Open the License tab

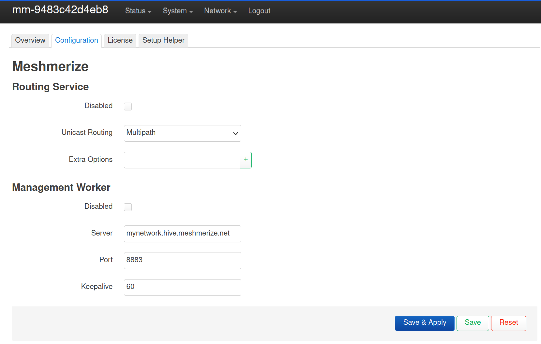pyautogui.click(x=120, y=40)
